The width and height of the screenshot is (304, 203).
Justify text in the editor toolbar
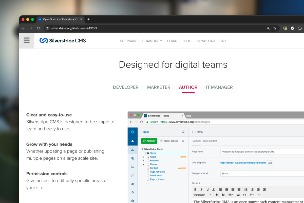[239, 189]
